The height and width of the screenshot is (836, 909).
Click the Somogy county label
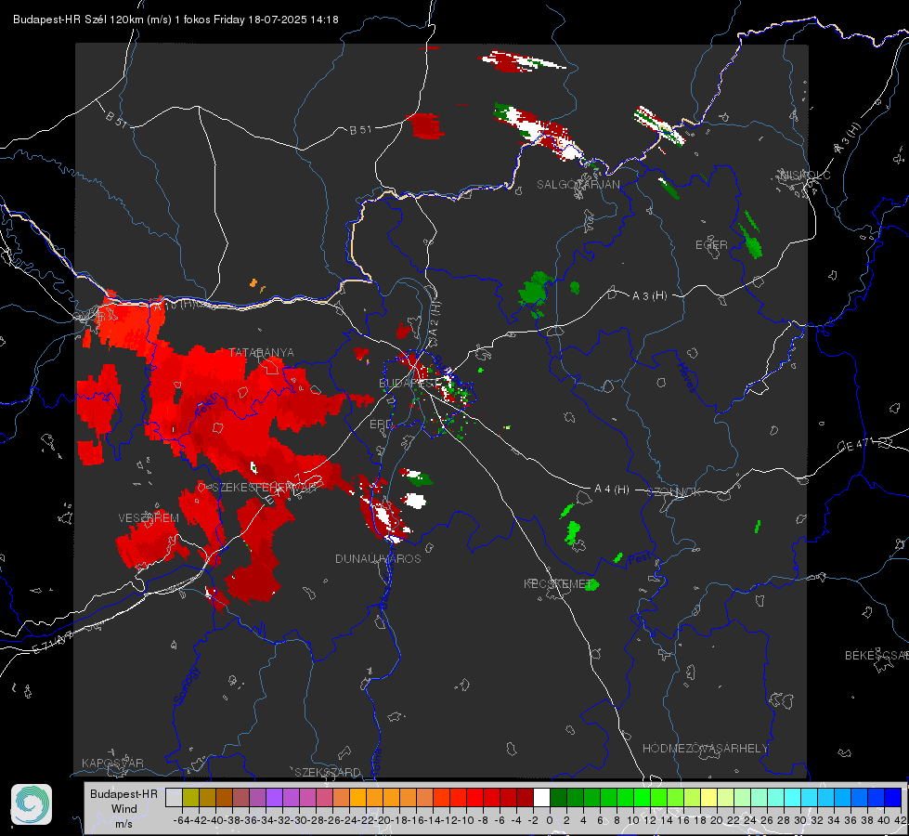(x=186, y=686)
